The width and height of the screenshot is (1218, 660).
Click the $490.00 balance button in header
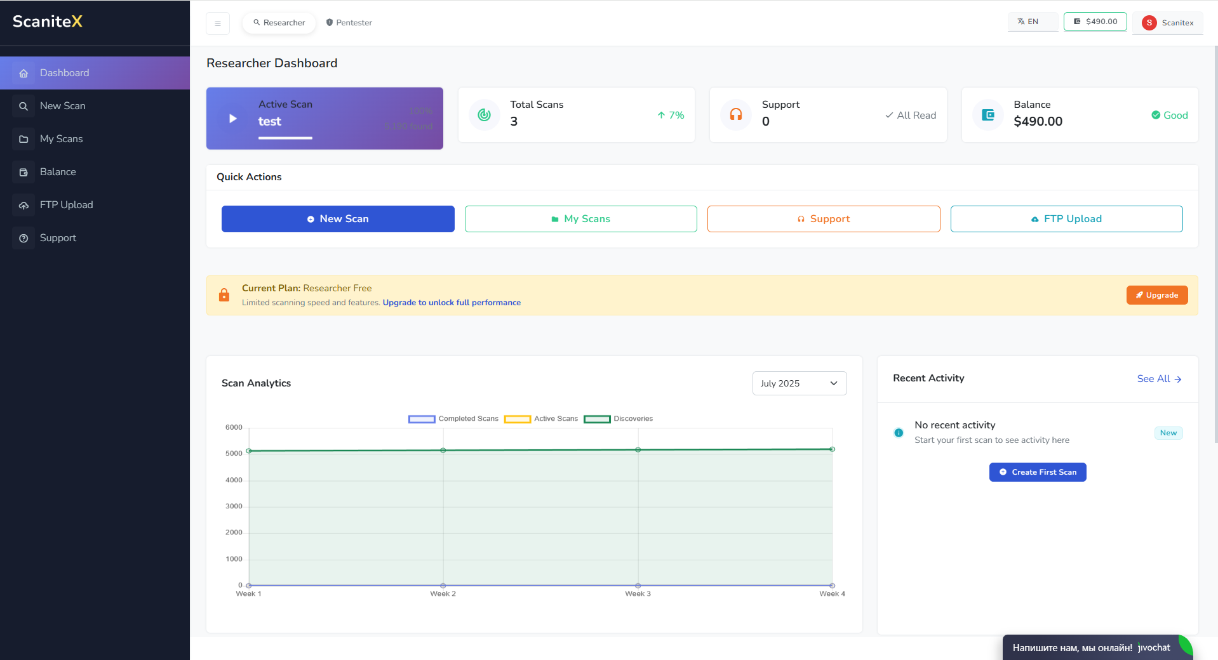point(1095,22)
